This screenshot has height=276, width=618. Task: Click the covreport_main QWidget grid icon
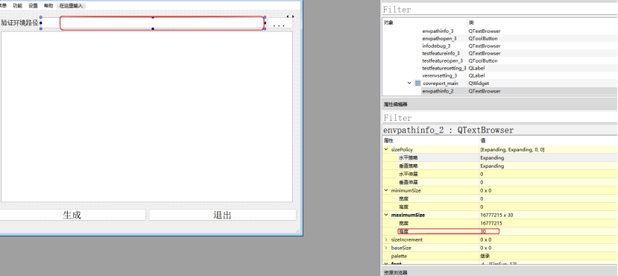417,84
